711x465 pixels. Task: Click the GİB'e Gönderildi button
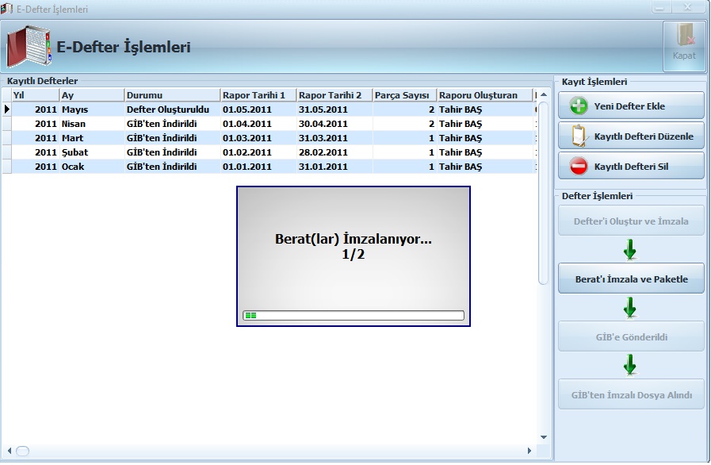pyautogui.click(x=631, y=337)
